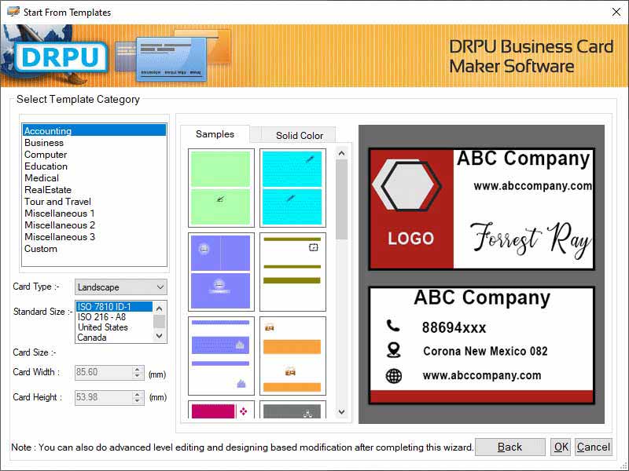The height and width of the screenshot is (471, 629).
Task: Click the samples scrollbar down arrow
Action: click(341, 413)
